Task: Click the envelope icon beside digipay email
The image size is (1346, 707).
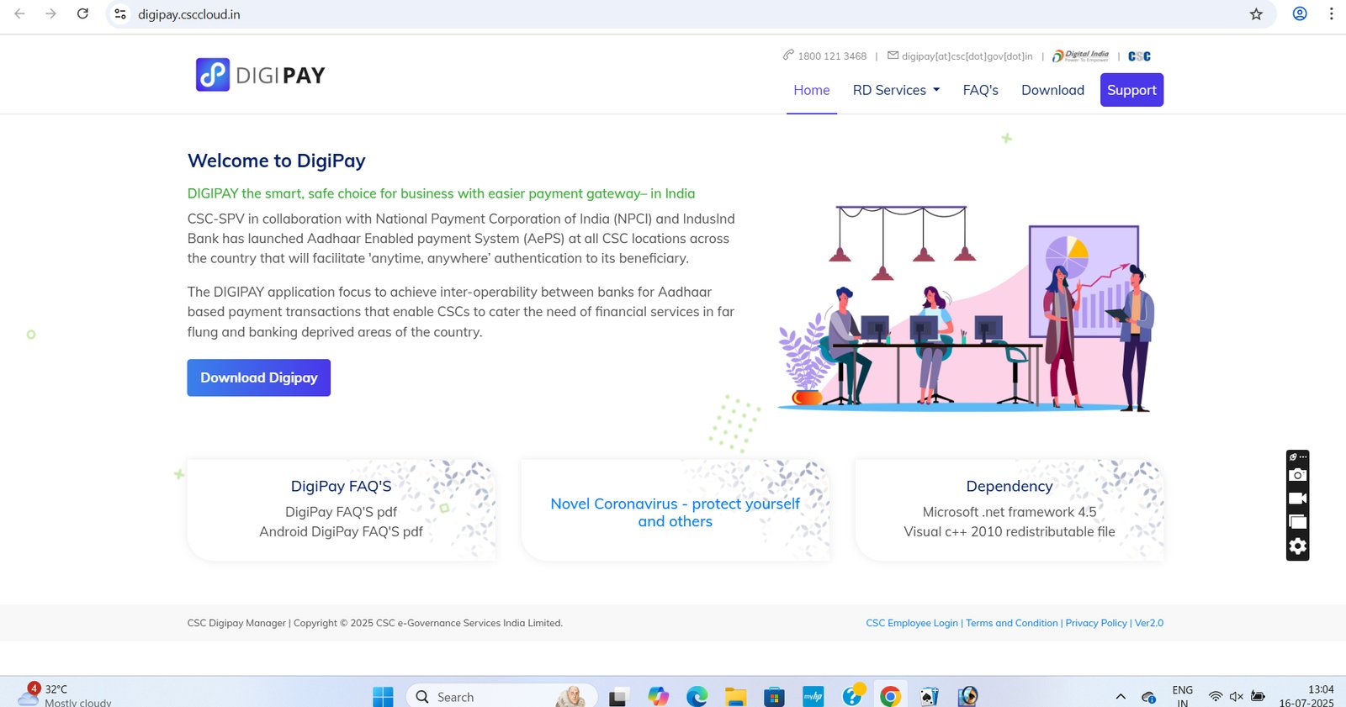Action: 893,55
